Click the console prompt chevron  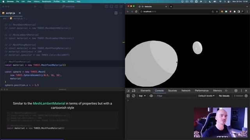(128, 100)
